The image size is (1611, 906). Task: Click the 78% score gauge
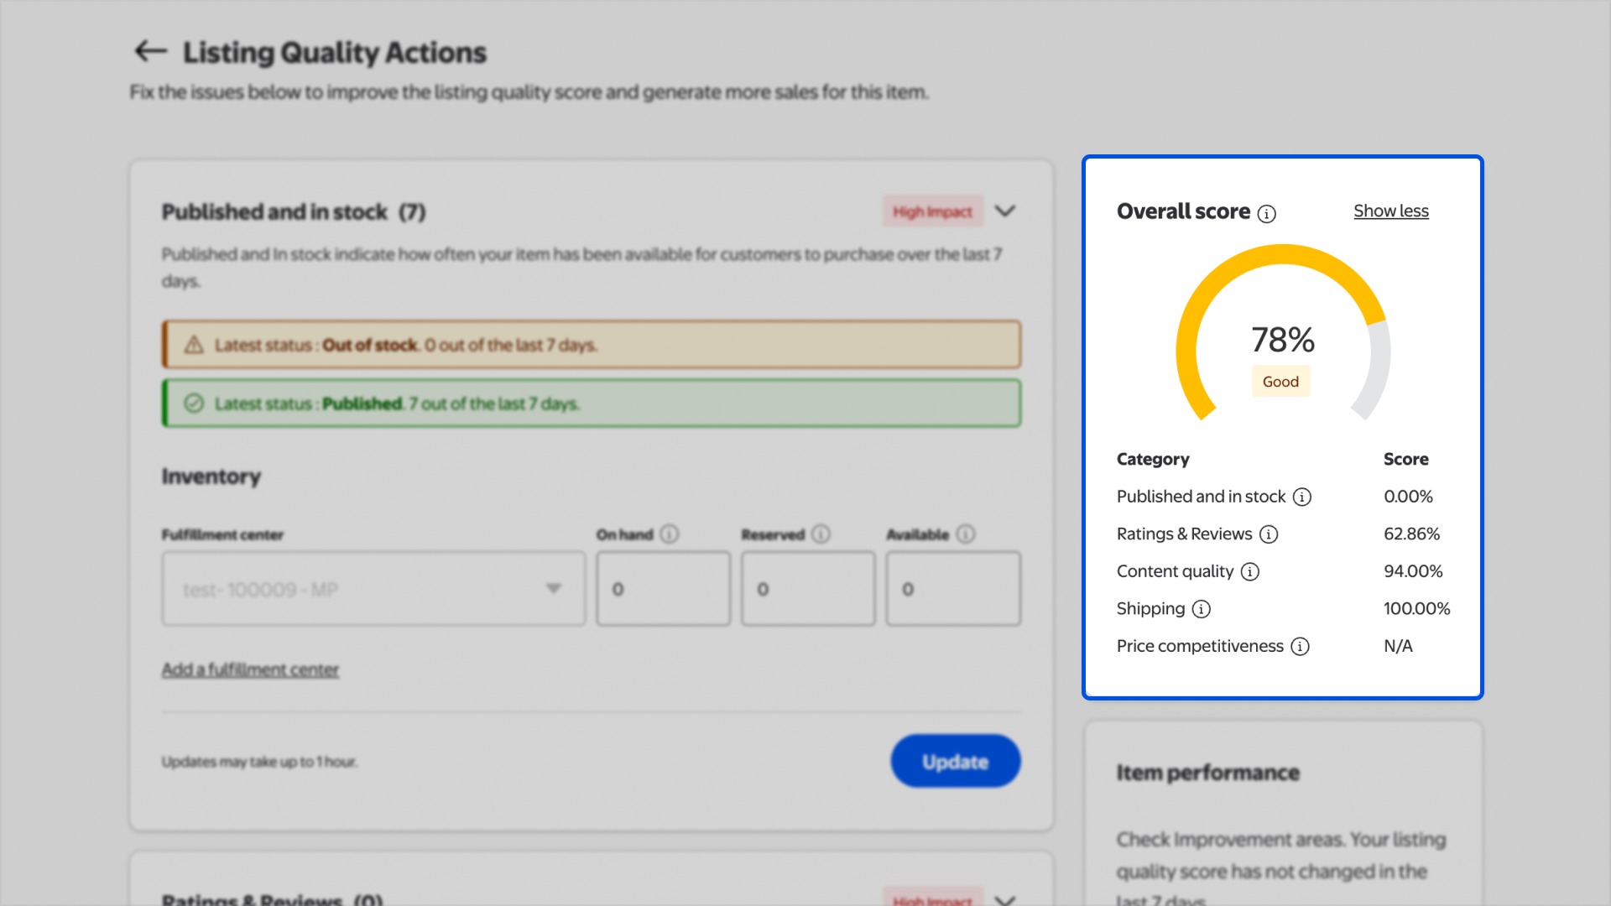point(1283,333)
